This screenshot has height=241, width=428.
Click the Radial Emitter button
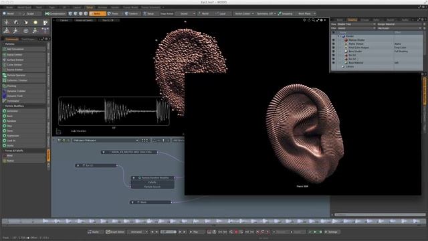click(x=24, y=55)
